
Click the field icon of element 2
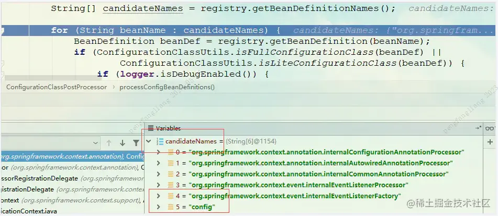[x=171, y=174]
